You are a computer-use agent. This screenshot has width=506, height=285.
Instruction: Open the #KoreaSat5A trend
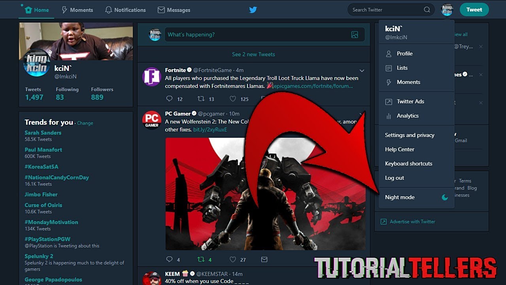[42, 167]
